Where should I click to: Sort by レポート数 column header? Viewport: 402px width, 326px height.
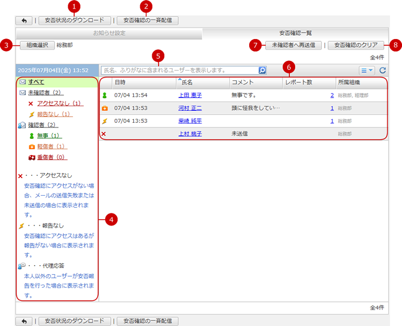[x=309, y=83]
